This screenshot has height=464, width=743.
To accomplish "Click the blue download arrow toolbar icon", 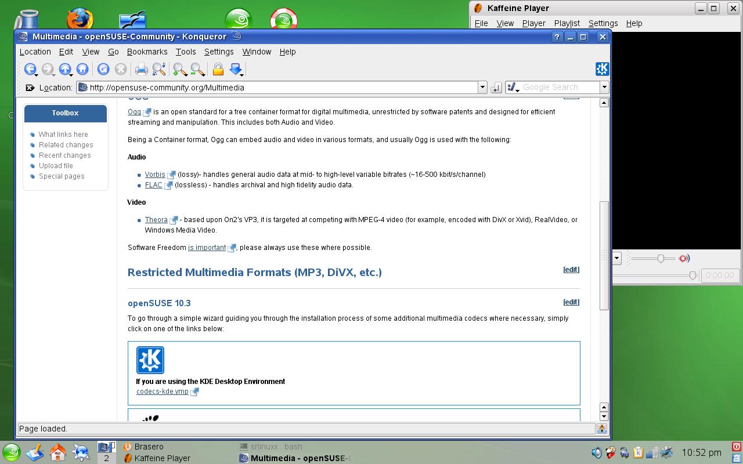I will tap(235, 69).
